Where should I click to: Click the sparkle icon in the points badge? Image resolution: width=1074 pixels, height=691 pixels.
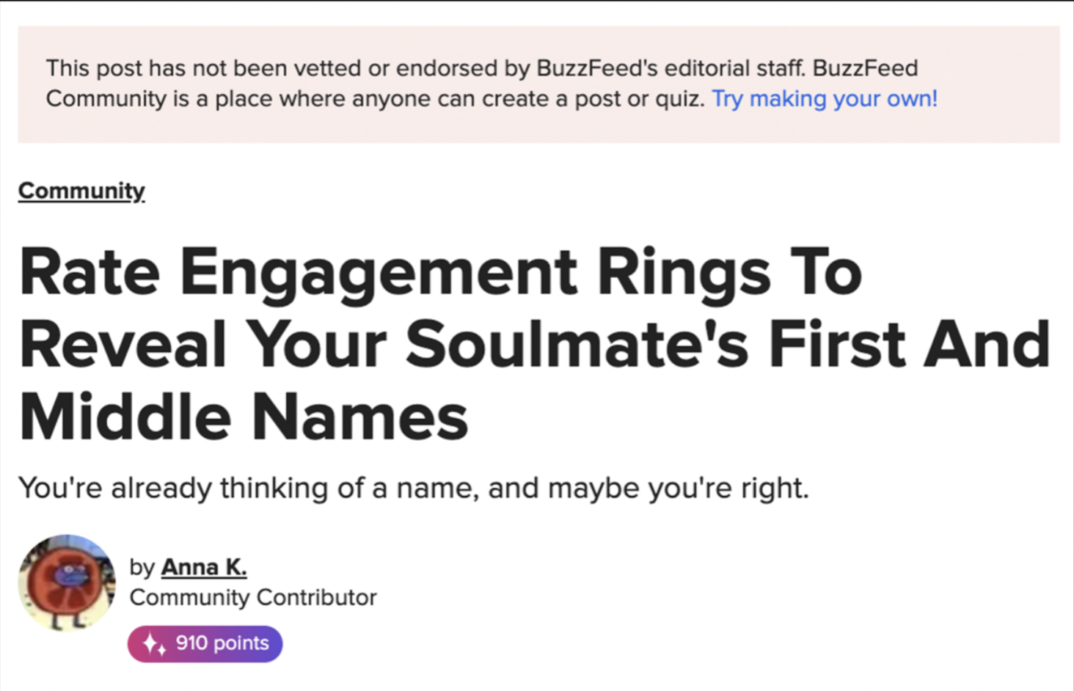(x=154, y=643)
